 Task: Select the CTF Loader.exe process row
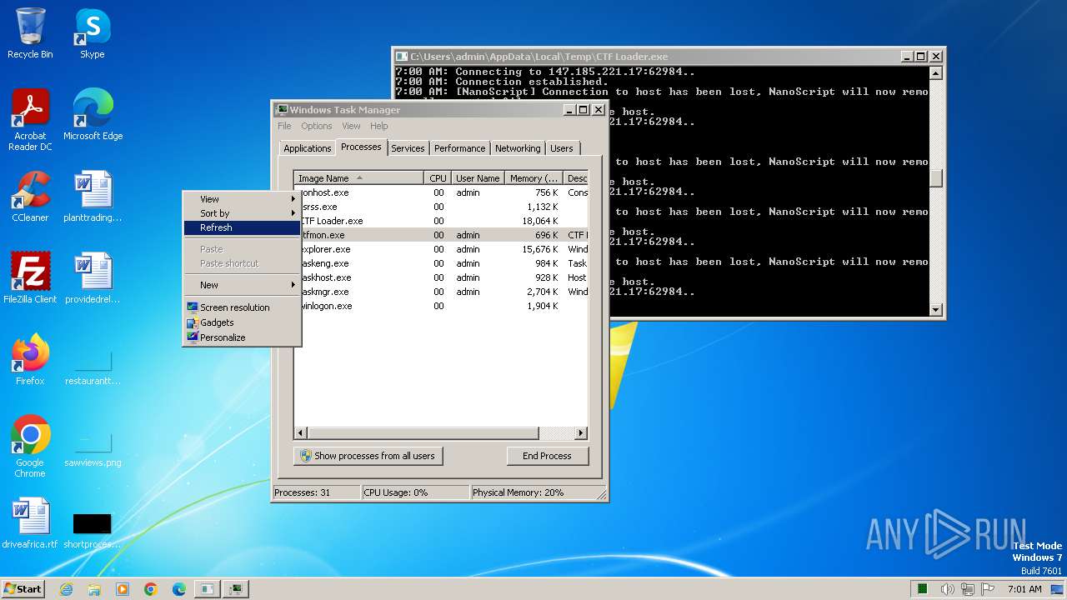(x=442, y=221)
